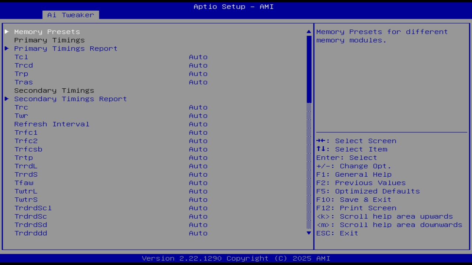This screenshot has width=472, height=265.
Task: Open the Memory Presets submenu
Action: click(47, 32)
